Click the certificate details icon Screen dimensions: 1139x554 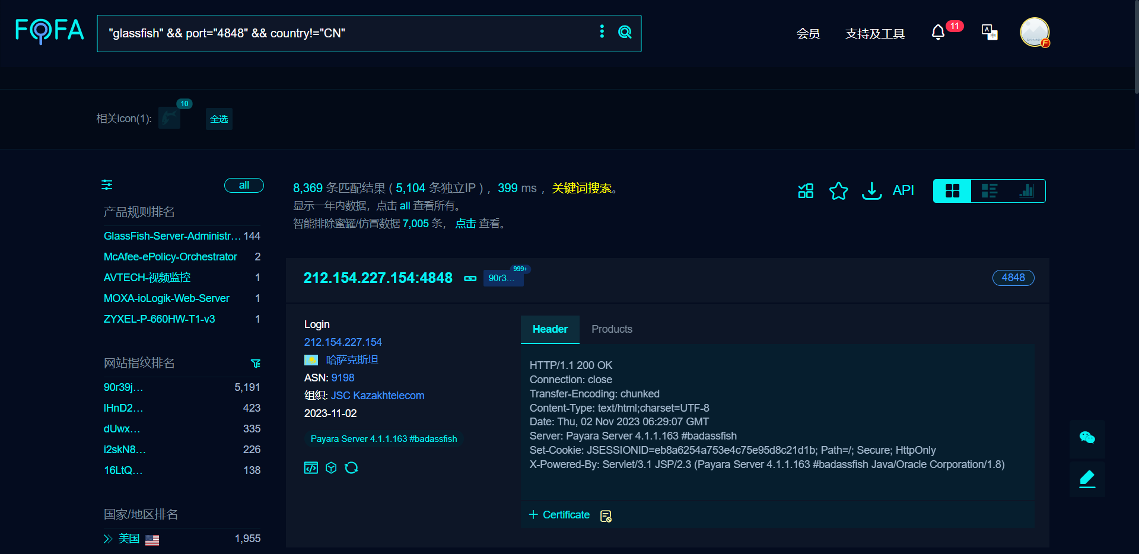click(606, 516)
